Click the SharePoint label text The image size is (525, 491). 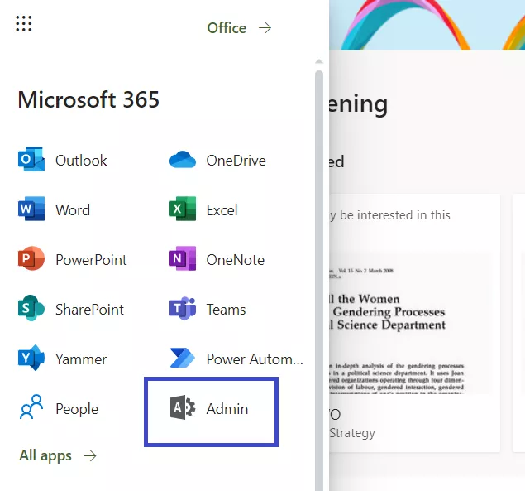[x=89, y=310]
